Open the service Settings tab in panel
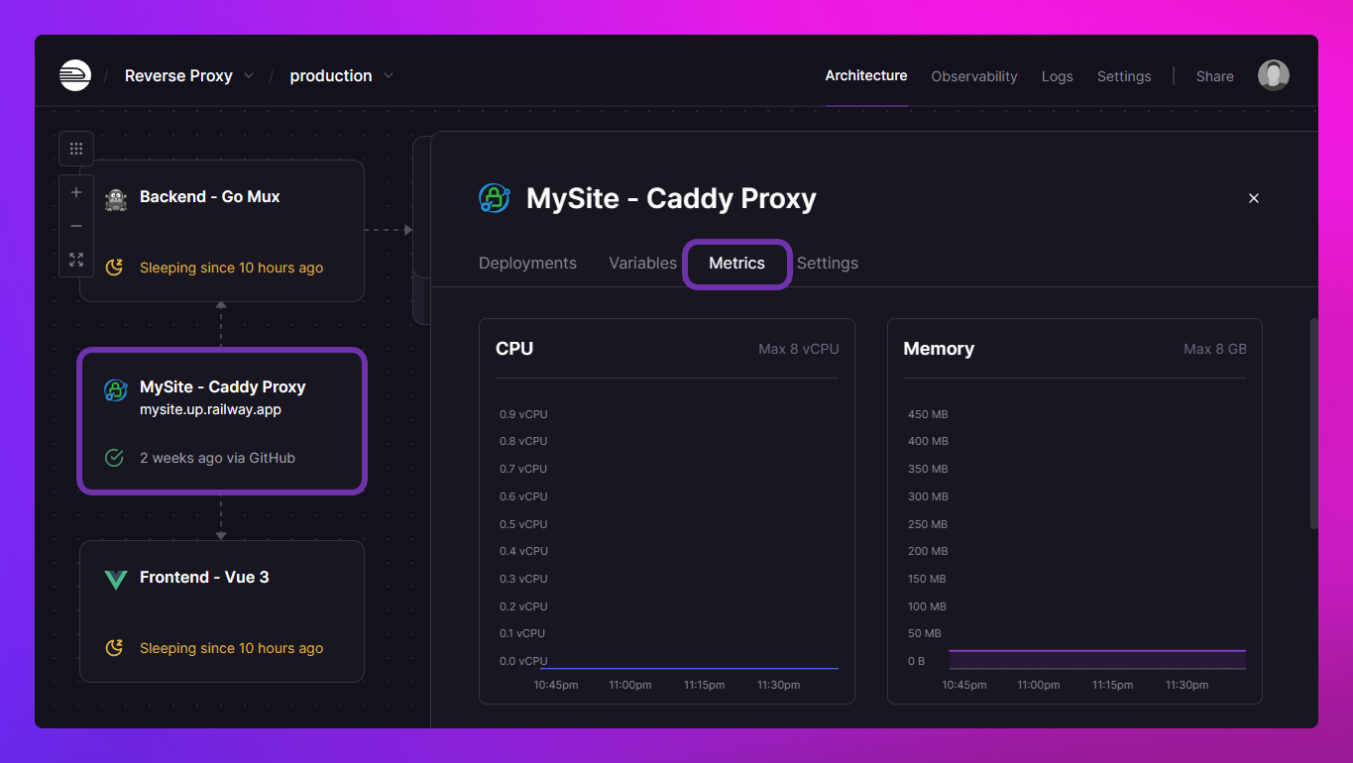This screenshot has height=763, width=1353. [x=828, y=263]
